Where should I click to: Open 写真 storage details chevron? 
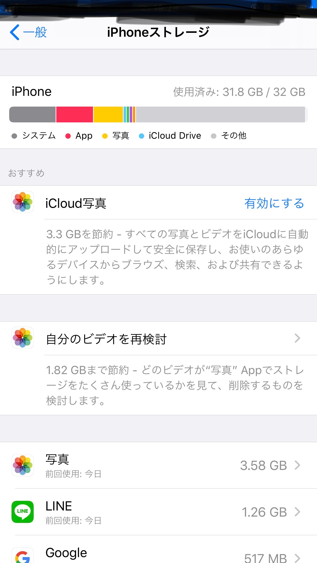click(x=297, y=465)
